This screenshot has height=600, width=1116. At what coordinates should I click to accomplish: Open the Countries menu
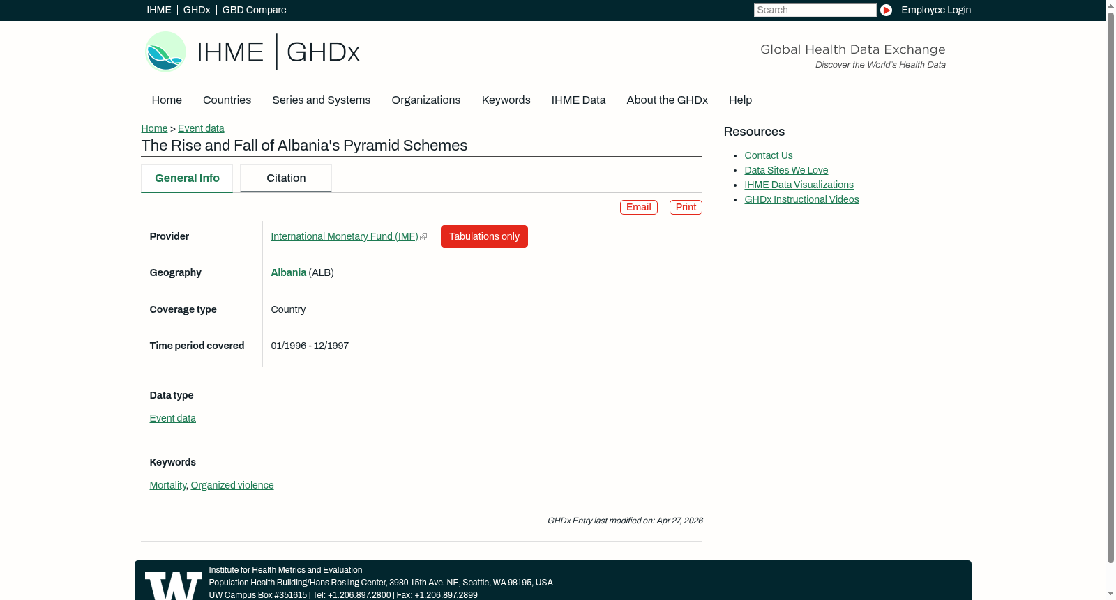coord(227,100)
